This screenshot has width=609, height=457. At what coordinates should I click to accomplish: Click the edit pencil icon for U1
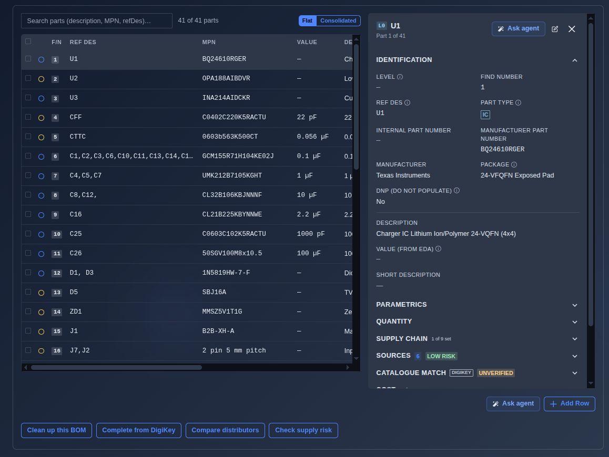[555, 29]
